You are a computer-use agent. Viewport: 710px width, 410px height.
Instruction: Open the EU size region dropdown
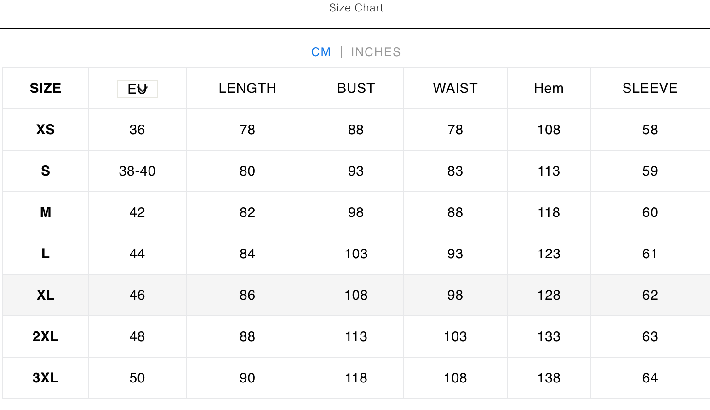coord(137,89)
